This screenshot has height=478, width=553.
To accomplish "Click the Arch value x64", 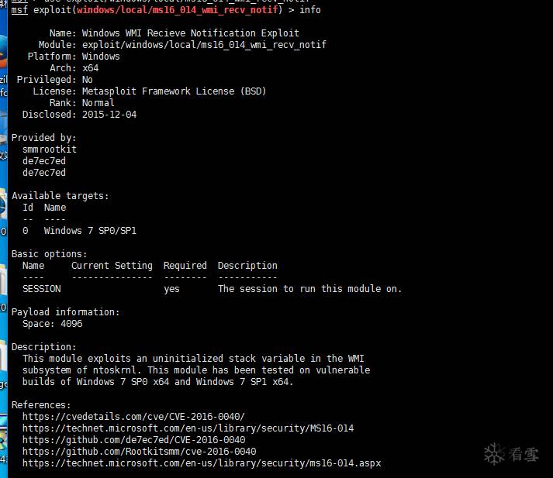I will coord(90,68).
